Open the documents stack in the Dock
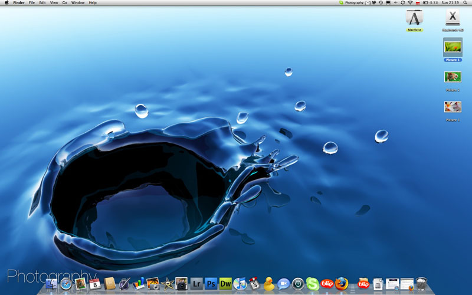The image size is (472, 295). coord(378,284)
